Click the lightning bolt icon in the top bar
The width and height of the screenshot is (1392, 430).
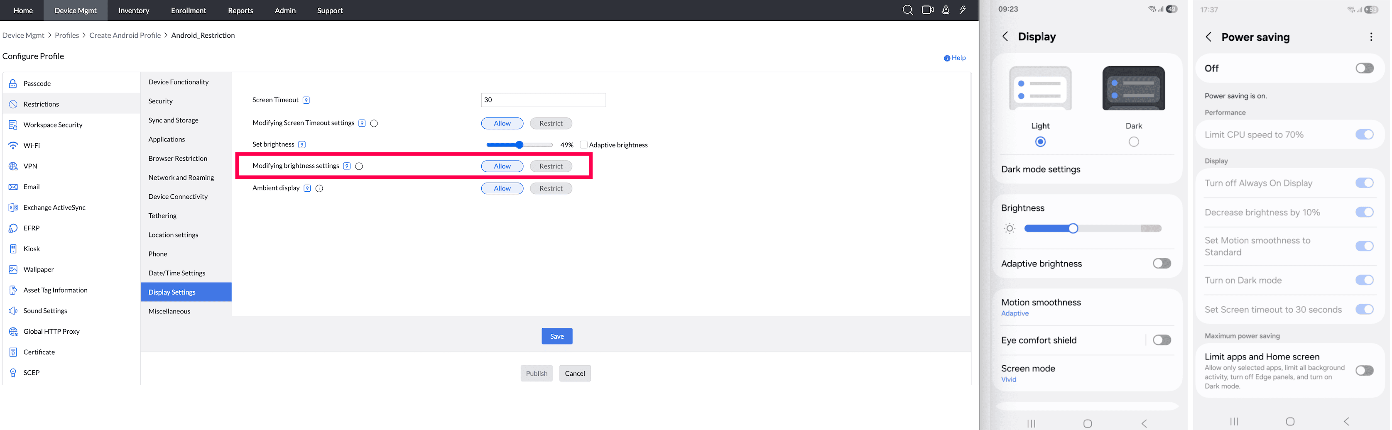pos(963,10)
